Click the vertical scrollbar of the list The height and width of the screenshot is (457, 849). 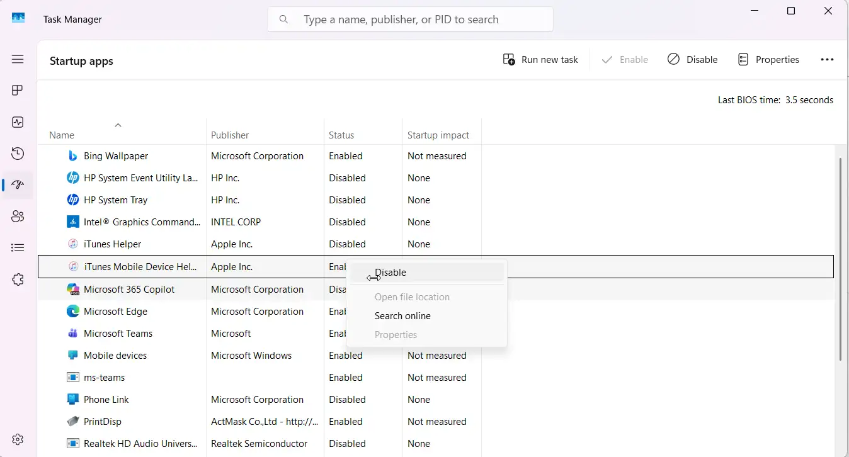(840, 259)
